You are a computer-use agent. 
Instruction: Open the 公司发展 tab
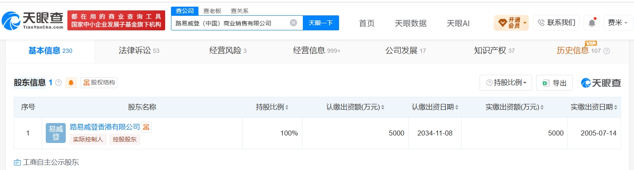pos(406,51)
